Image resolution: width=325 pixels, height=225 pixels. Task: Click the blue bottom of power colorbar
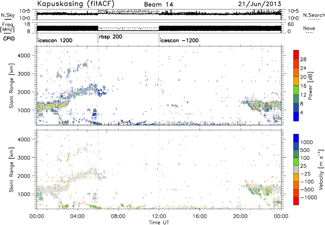pos(296,117)
